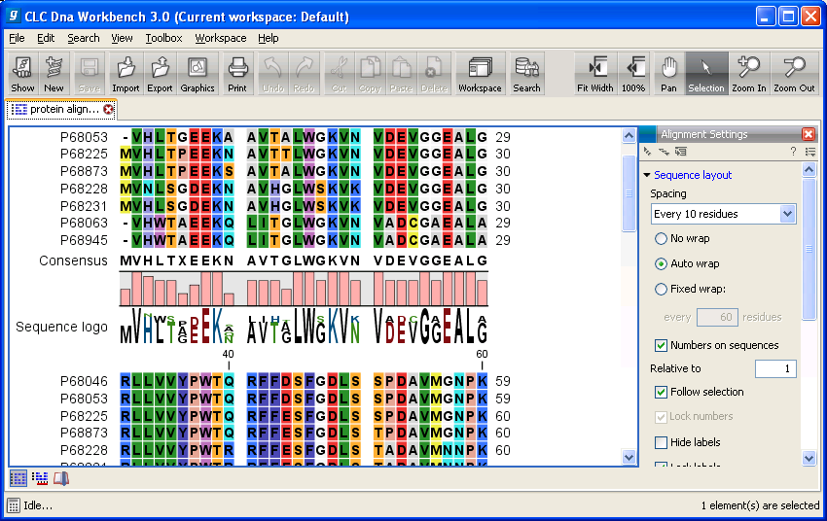Click alignment view scroll up arrow
Viewport: 827px width, 521px height.
629,136
